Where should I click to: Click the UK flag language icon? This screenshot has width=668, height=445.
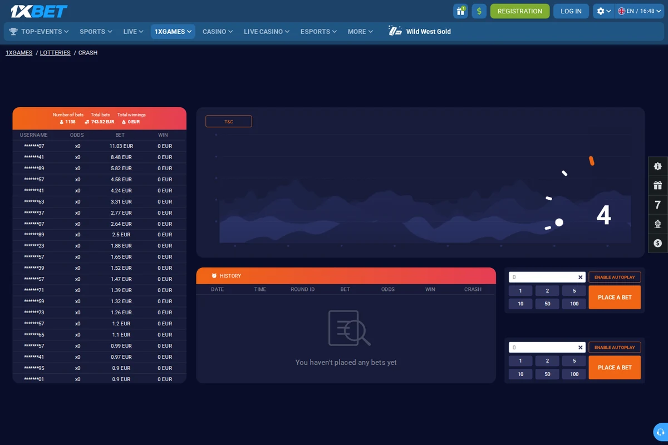622,11
